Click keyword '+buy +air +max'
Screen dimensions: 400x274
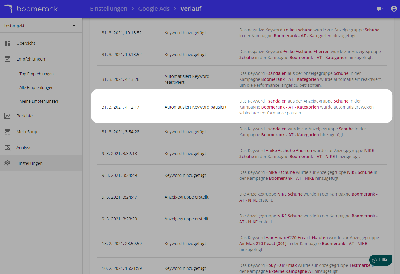281,265
